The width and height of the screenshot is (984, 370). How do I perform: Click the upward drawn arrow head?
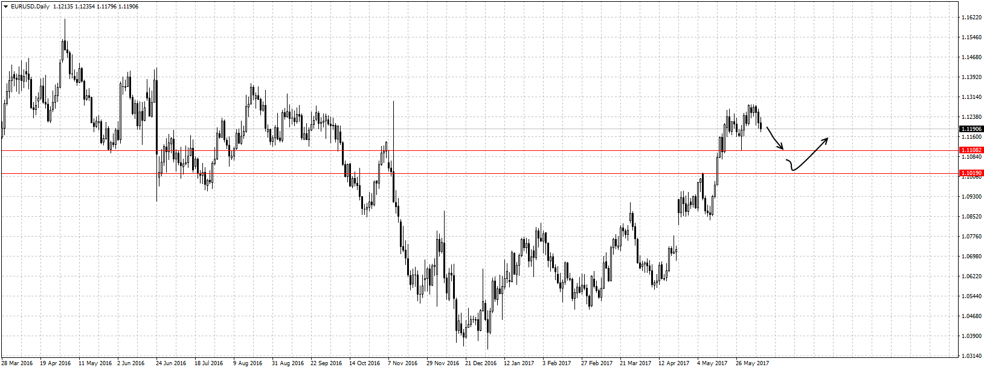point(825,140)
